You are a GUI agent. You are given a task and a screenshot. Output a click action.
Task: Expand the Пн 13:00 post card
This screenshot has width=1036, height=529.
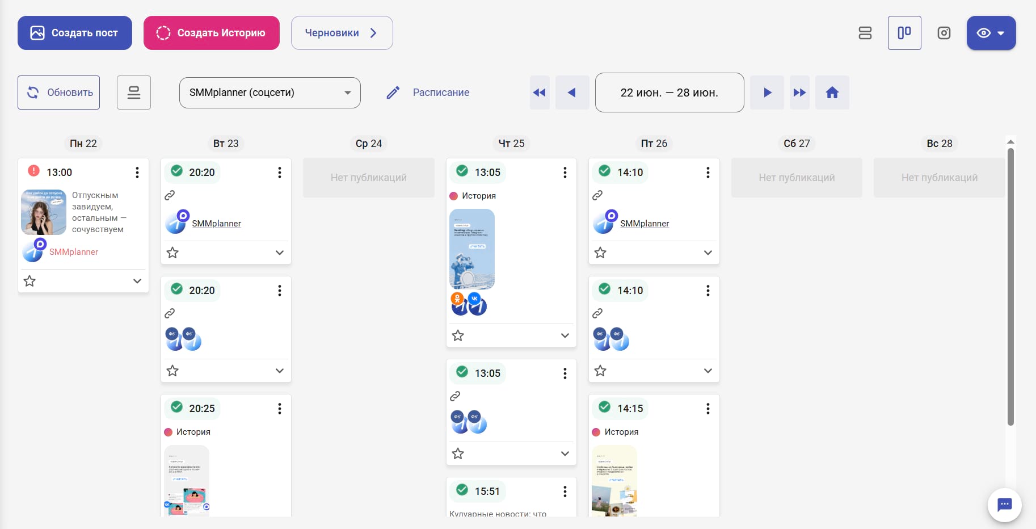click(x=137, y=281)
